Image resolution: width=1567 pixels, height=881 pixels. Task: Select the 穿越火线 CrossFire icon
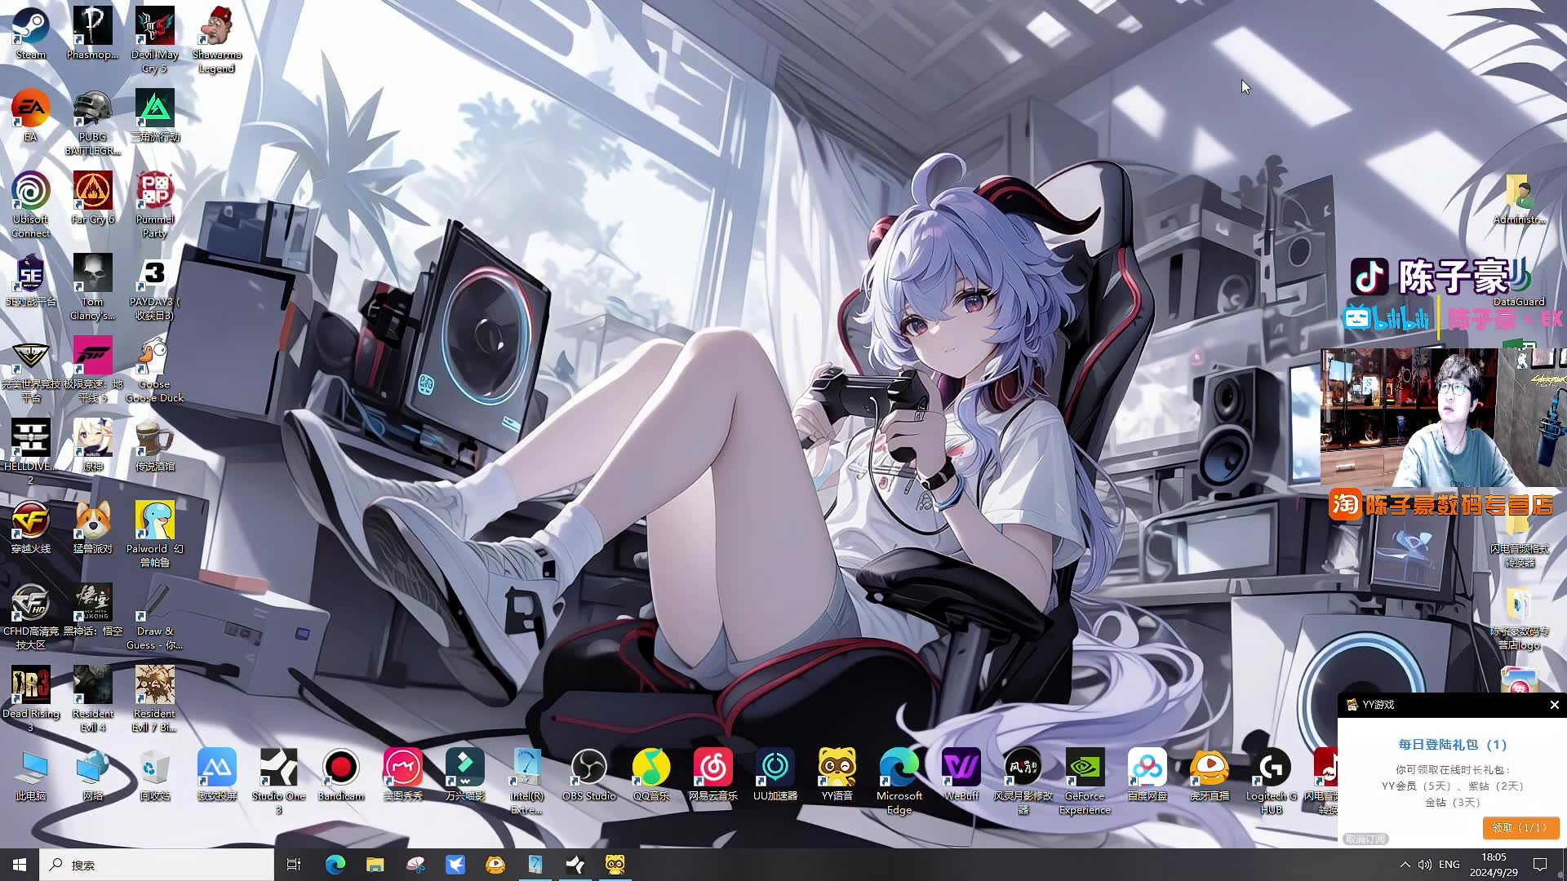coord(31,527)
